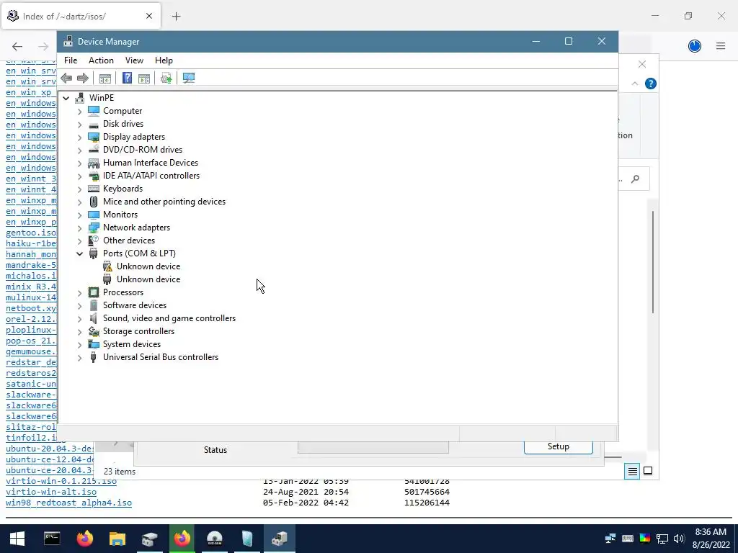
Task: Click the Update device driver toolbar icon
Action: point(166,78)
